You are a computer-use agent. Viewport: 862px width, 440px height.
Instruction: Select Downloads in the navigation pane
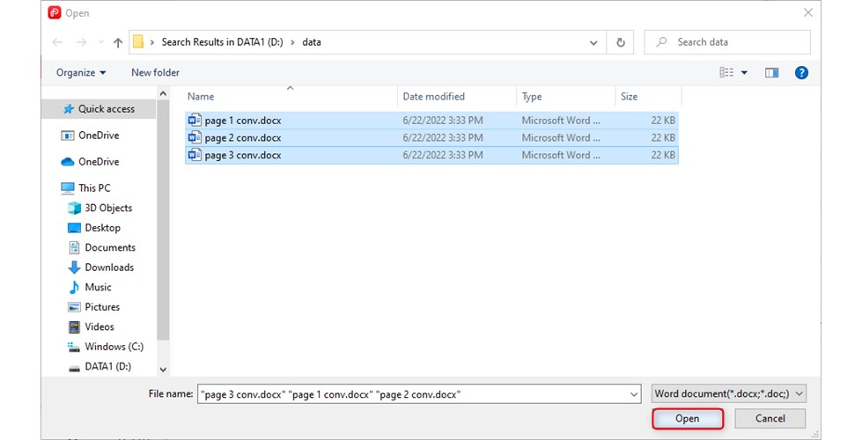point(109,268)
